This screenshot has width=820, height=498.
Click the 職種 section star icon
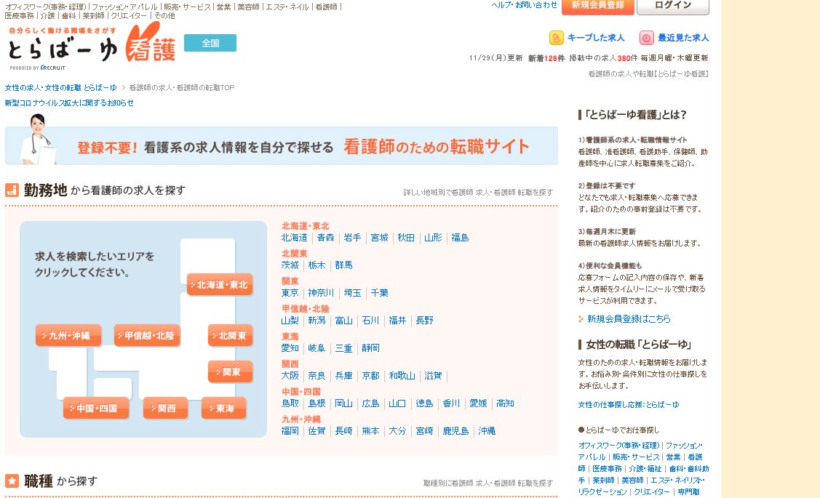tap(12, 481)
